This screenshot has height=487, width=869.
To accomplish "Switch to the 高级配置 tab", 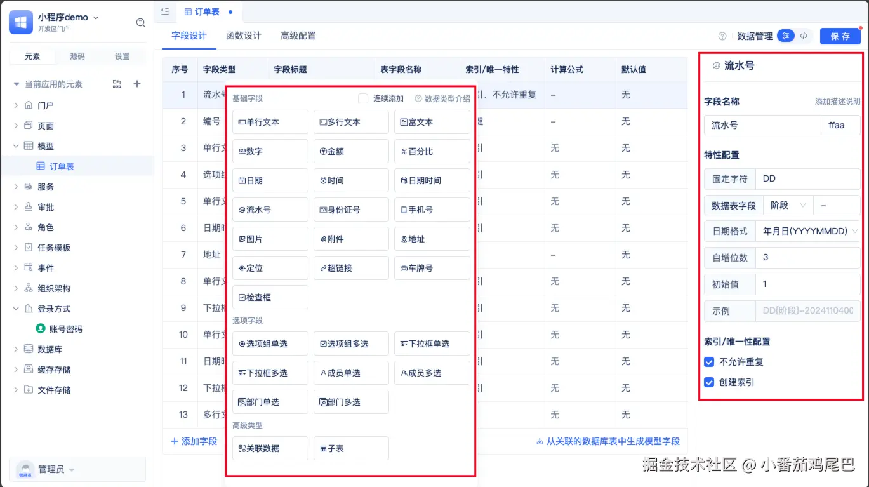I will 298,36.
